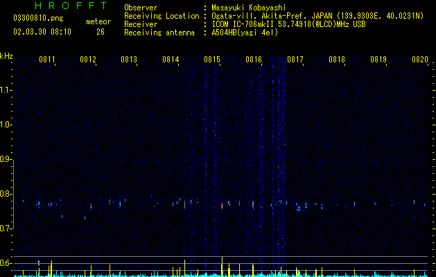Click the 0.7 kHz axis label

pos(6,229)
